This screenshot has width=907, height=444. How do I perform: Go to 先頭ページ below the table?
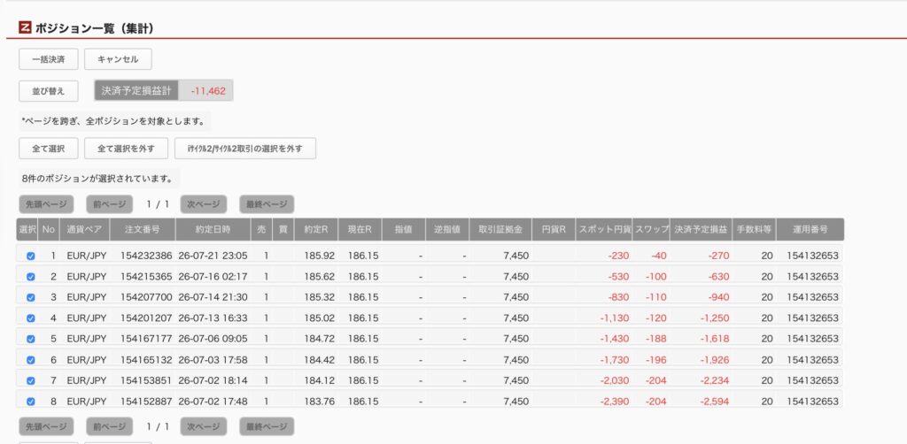click(46, 426)
